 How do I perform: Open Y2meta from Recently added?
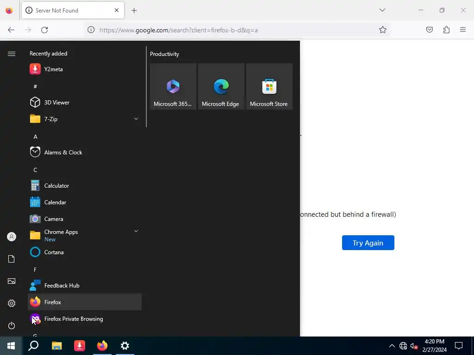pyautogui.click(x=84, y=69)
